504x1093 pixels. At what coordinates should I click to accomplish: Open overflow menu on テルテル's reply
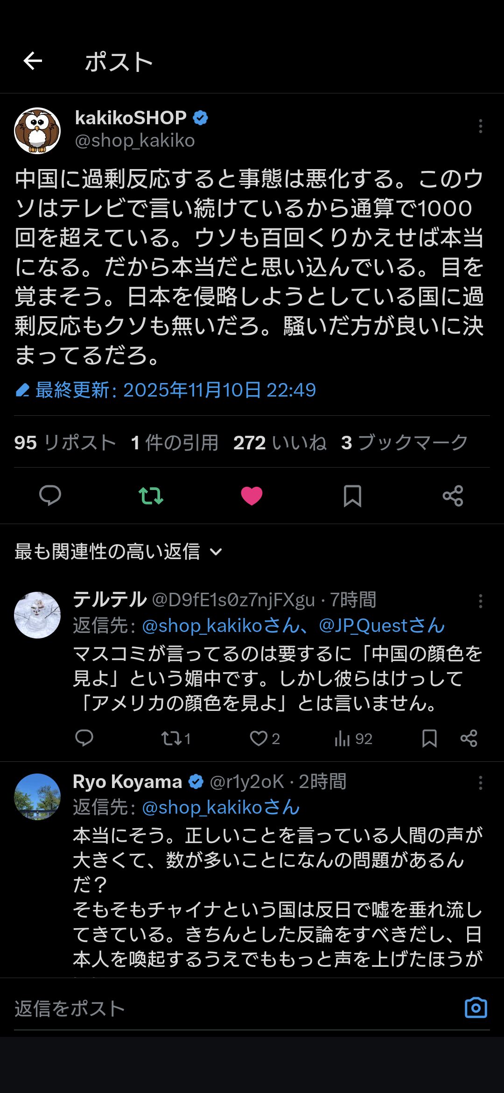(480, 601)
